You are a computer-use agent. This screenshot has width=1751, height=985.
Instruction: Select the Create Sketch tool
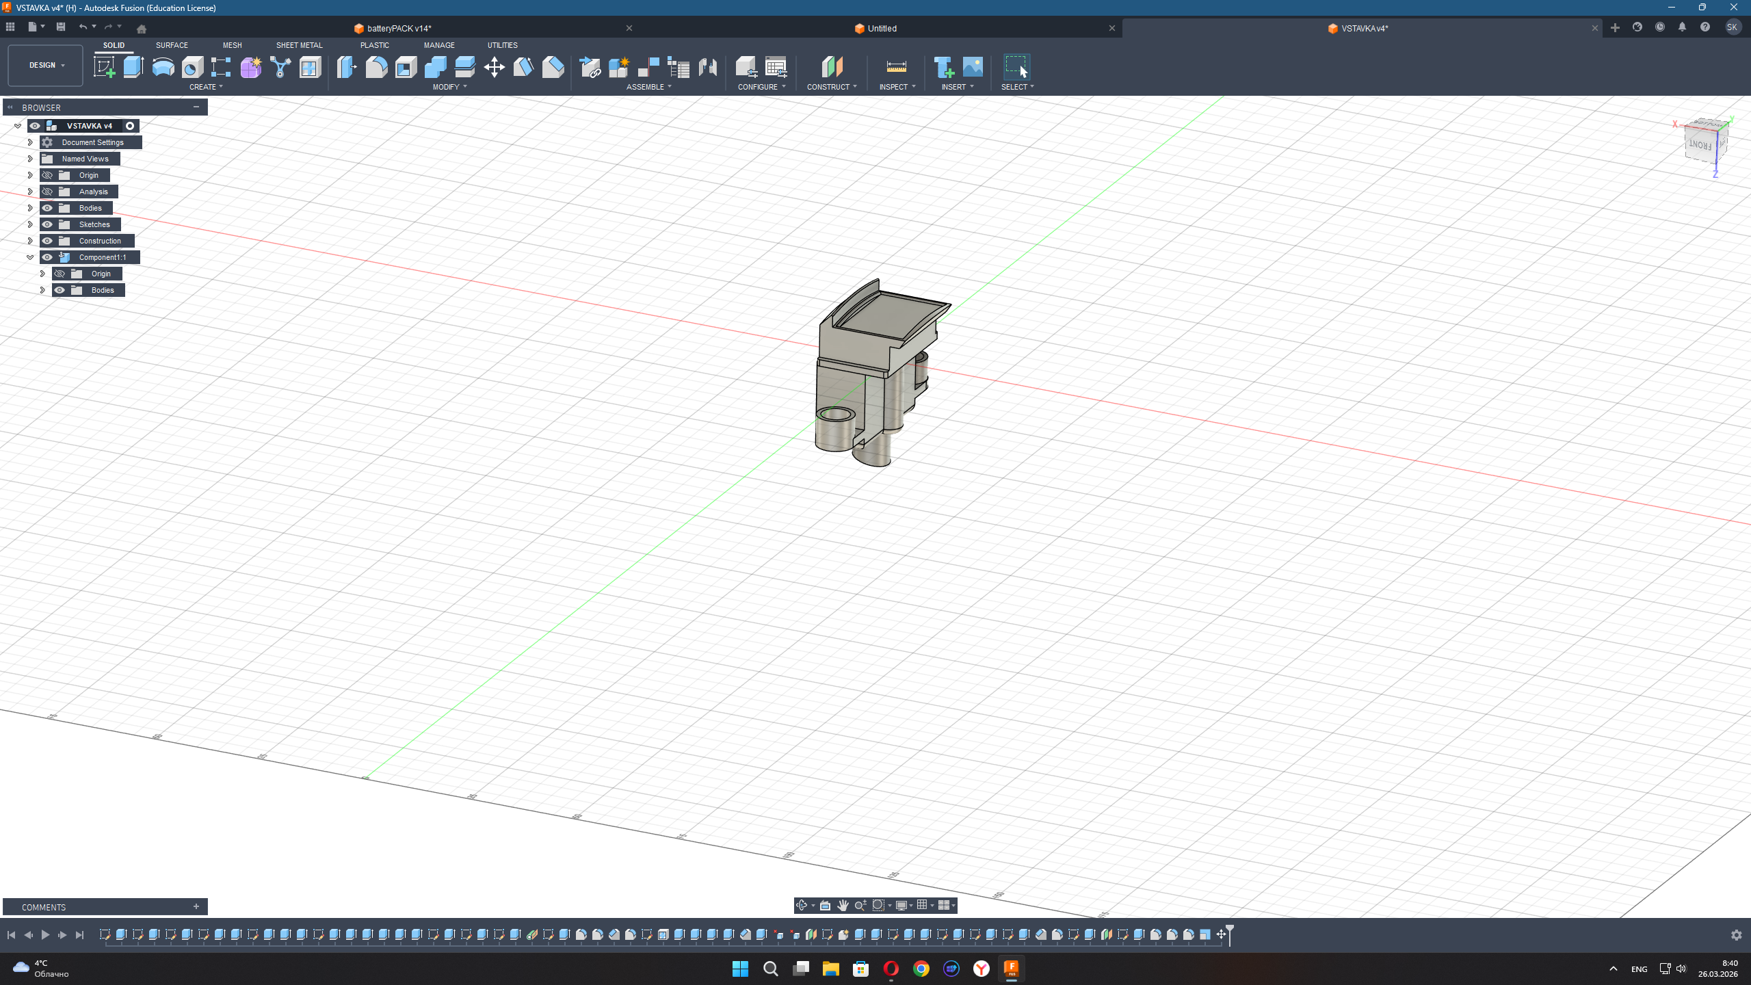point(104,67)
